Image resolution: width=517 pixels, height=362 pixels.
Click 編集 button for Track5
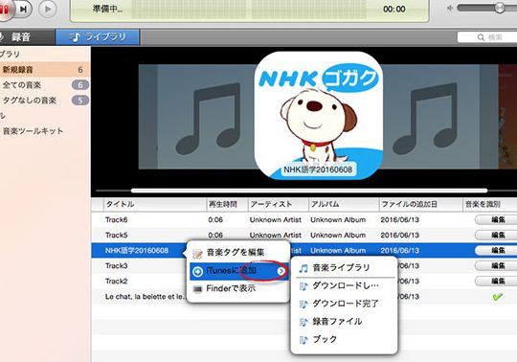496,235
